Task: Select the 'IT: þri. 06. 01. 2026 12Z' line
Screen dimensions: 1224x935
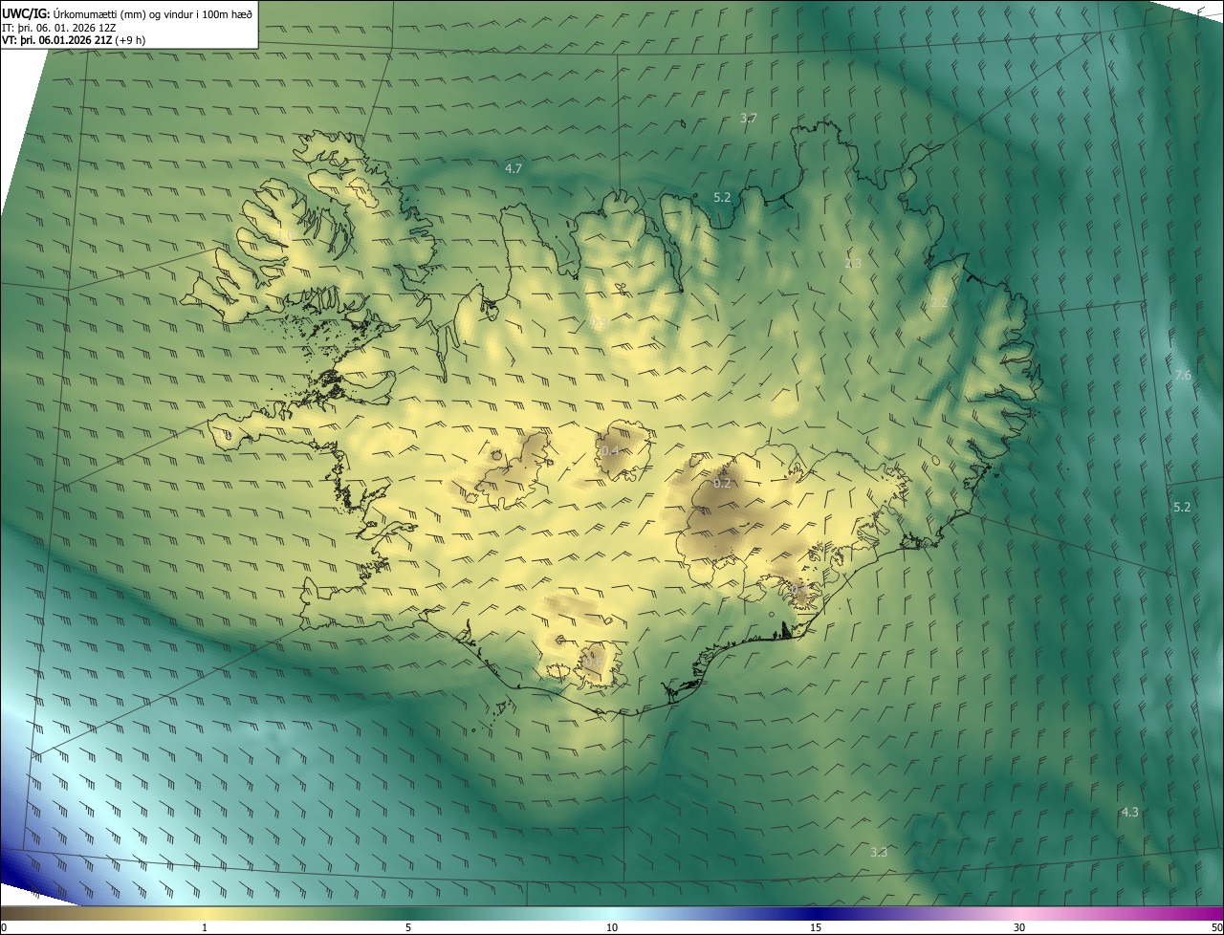Action: tap(59, 27)
